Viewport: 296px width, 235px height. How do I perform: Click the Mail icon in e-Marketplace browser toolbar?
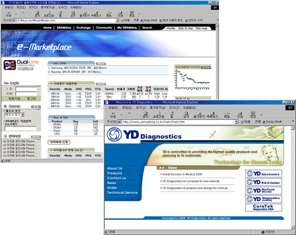pos(109,14)
